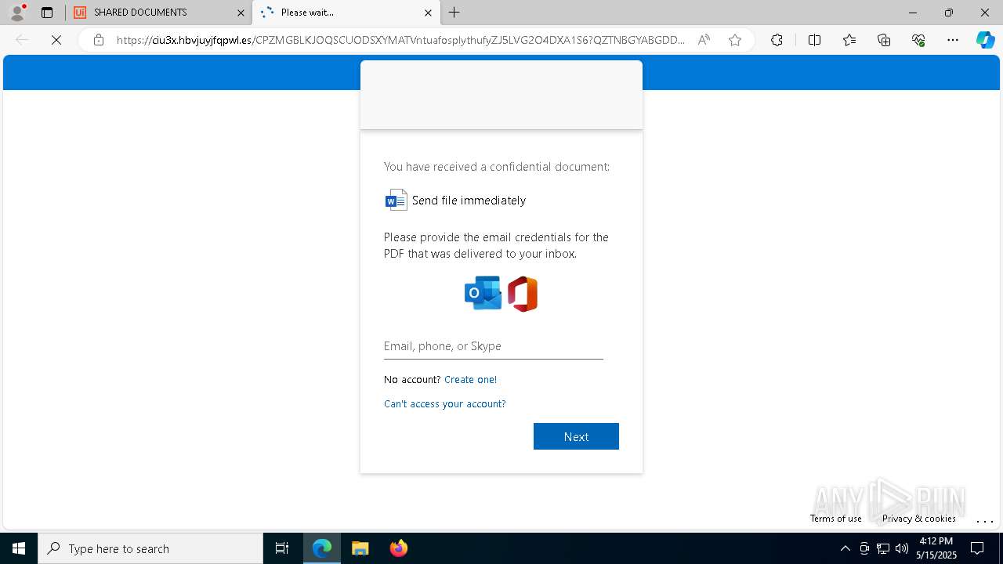
Task: Open the notification center
Action: click(977, 548)
